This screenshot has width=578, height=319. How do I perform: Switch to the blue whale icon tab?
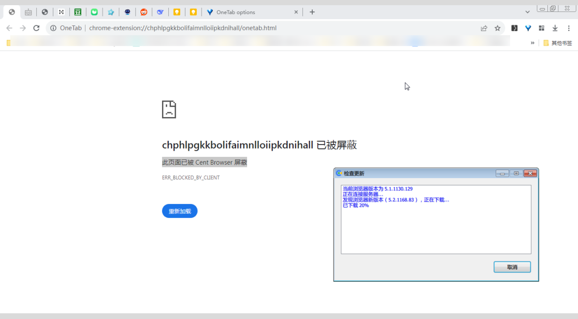pos(160,12)
